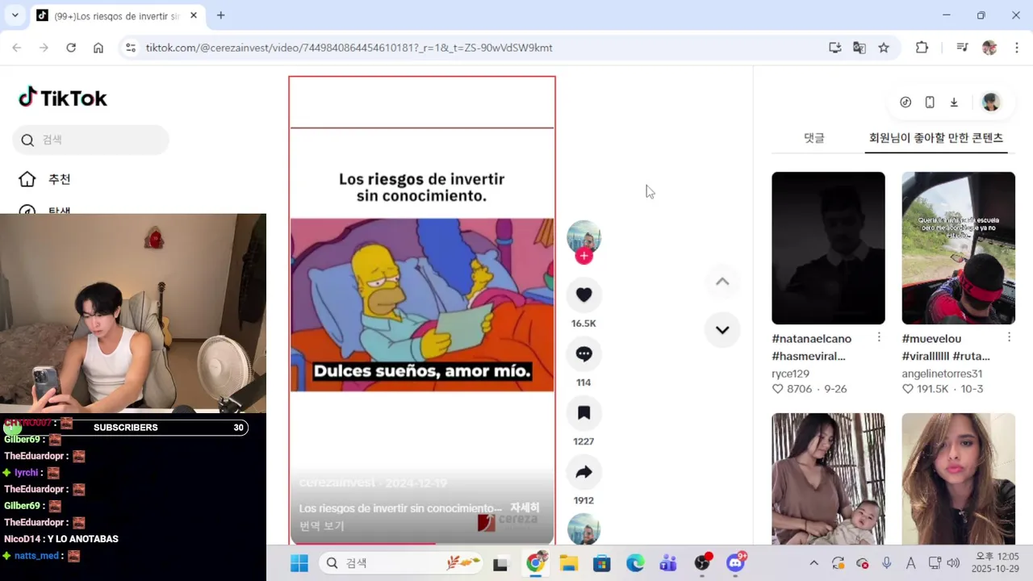The image size is (1033, 581).
Task: Open ryce129 profile link
Action: click(790, 374)
